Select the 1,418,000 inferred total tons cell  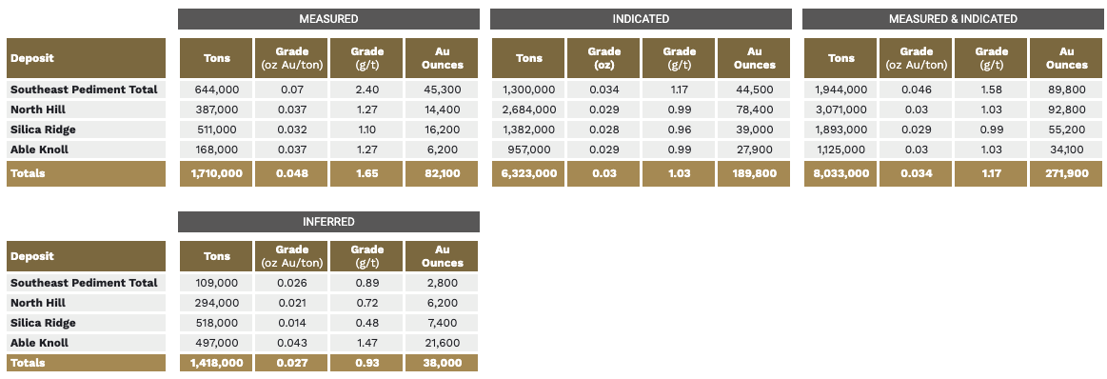click(217, 363)
